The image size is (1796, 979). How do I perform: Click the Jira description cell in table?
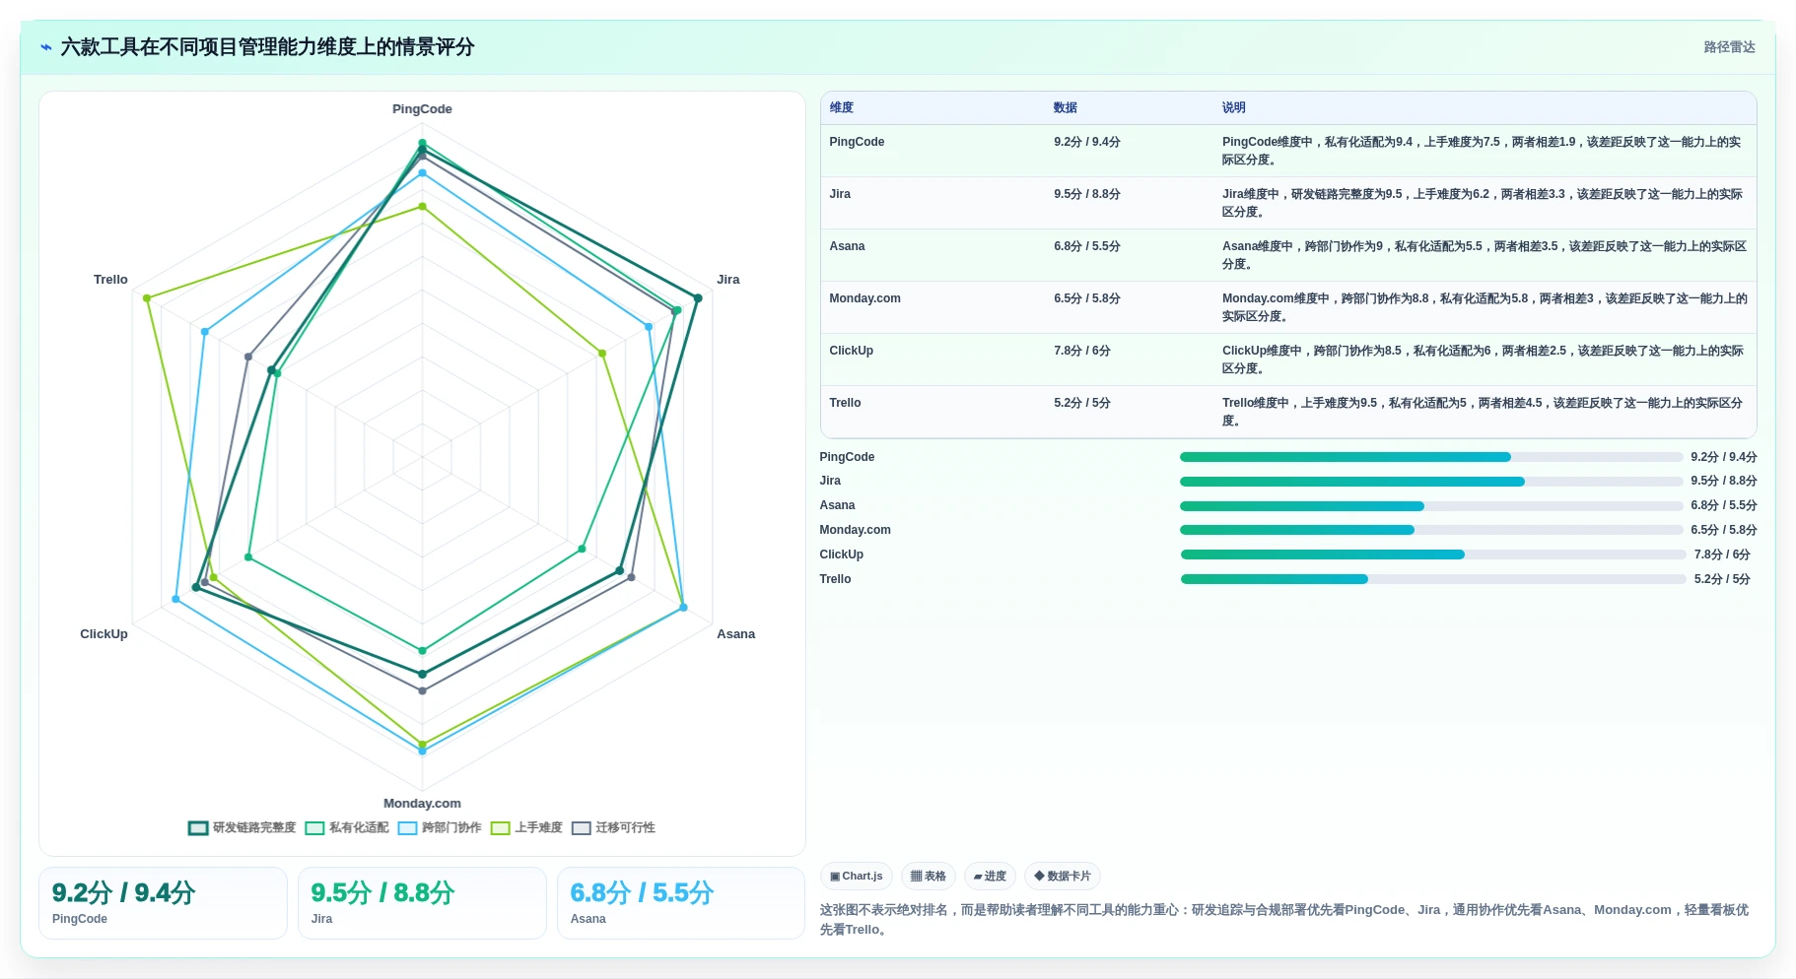pyautogui.click(x=1483, y=203)
